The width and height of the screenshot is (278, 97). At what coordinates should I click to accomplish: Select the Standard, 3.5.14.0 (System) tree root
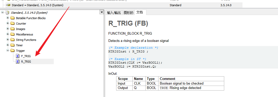(x=29, y=13)
